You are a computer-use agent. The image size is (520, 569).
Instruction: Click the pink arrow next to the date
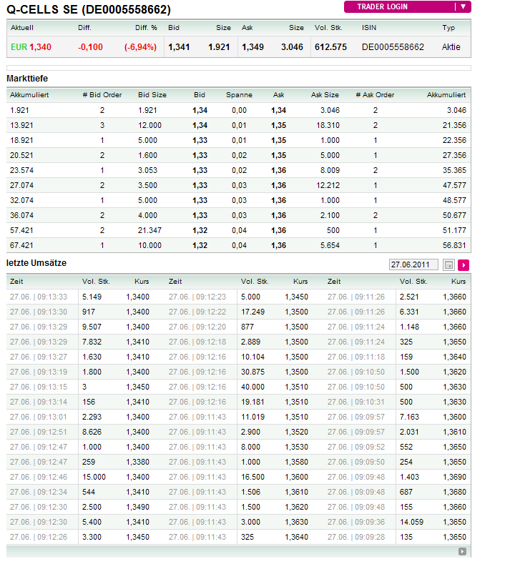(x=463, y=265)
